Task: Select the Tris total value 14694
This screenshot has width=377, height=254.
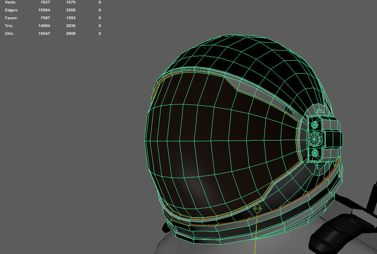Action: pyautogui.click(x=44, y=26)
